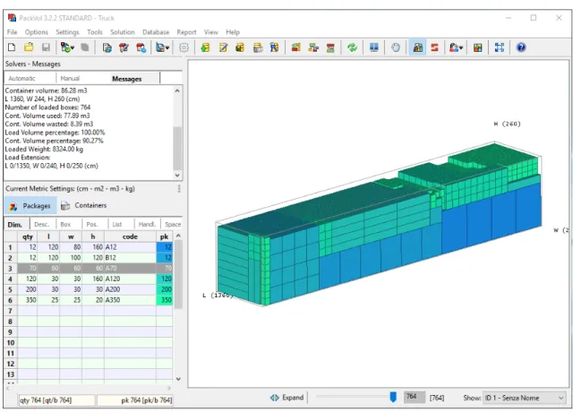573x412 pixels.
Task: Open the Report menu
Action: [186, 32]
